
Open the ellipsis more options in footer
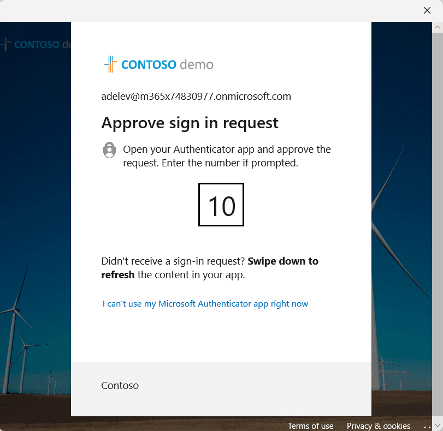click(x=427, y=426)
